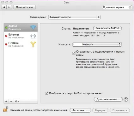Clear the search field with the X icon
This screenshot has width=134, height=116.
click(130, 7)
